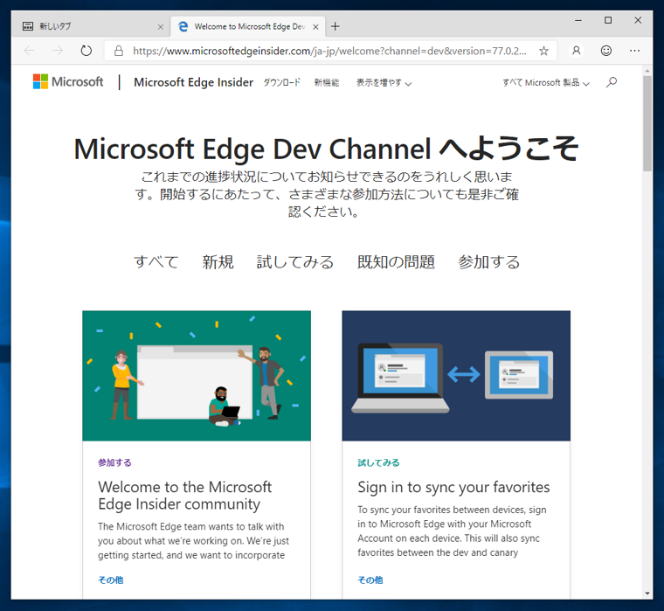Click the browser forward arrow
Image resolution: width=664 pixels, height=611 pixels.
point(58,51)
